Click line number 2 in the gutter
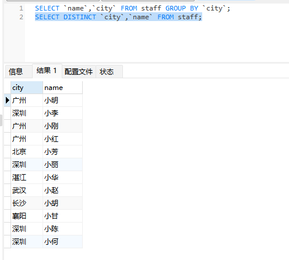Viewport: 289px width, 260px height. 21,17
